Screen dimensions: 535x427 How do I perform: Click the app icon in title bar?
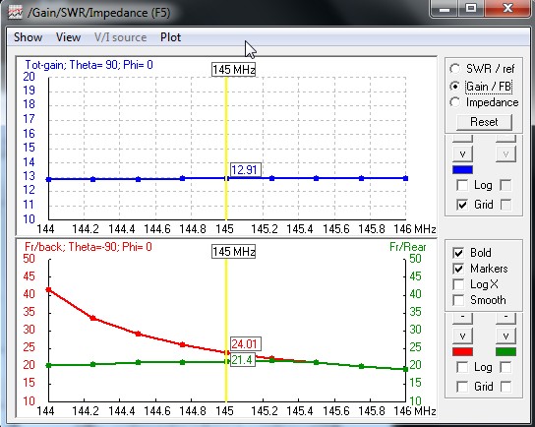click(15, 13)
